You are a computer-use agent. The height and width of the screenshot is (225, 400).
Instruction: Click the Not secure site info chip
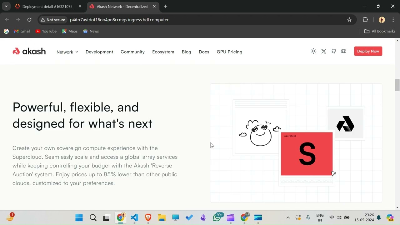click(53, 20)
